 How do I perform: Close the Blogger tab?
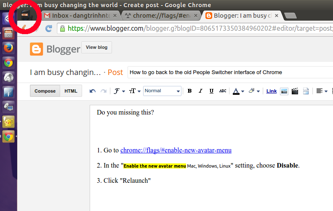coord(277,16)
